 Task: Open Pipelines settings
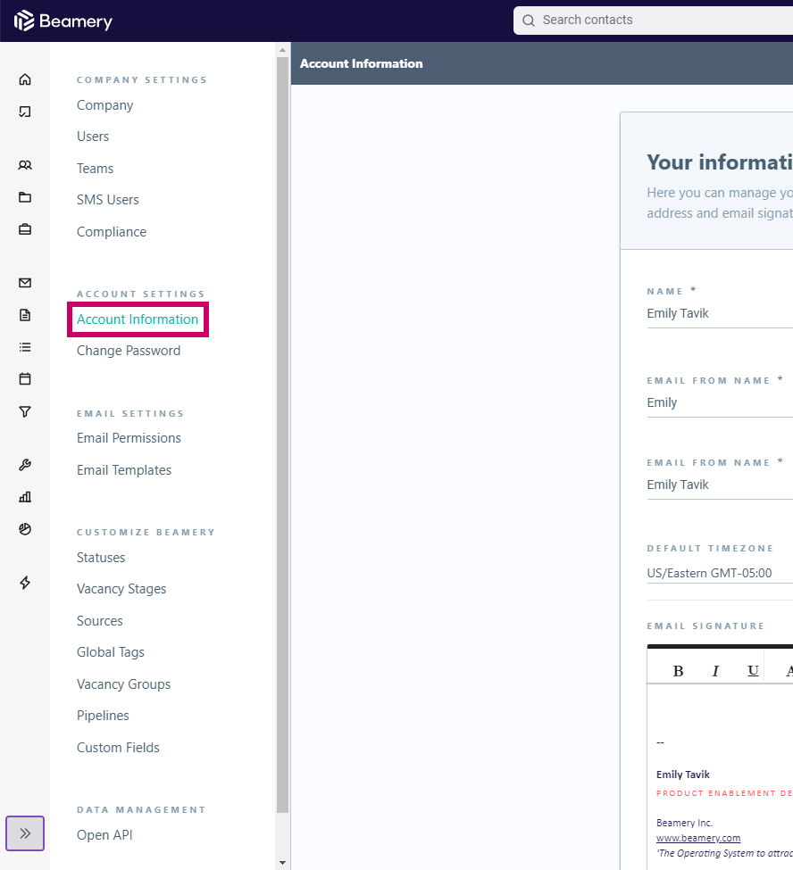point(103,716)
